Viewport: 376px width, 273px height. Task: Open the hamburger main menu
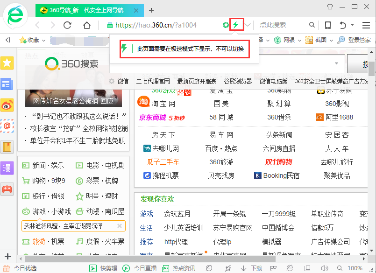click(366, 25)
